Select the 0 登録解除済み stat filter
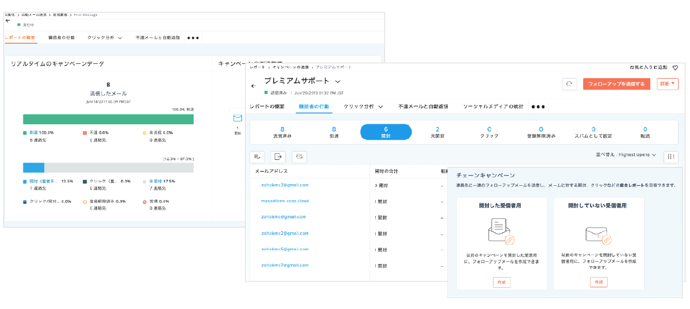This screenshot has height=309, width=690. tap(541, 132)
